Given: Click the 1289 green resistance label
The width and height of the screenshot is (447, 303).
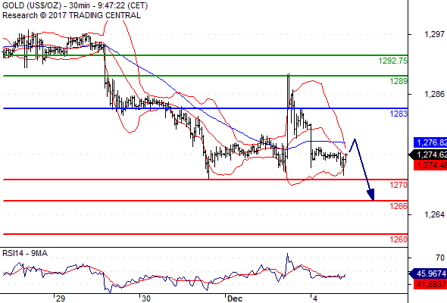Looking at the screenshot, I should 399,81.
